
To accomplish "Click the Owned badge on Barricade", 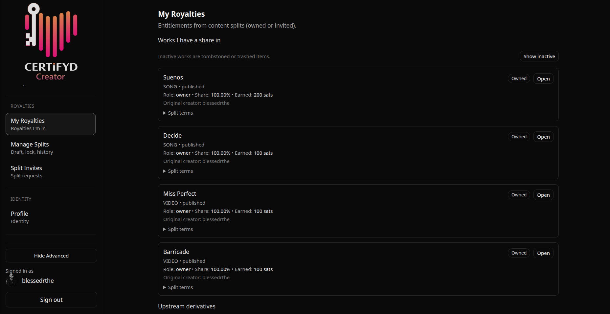I will 518,253.
